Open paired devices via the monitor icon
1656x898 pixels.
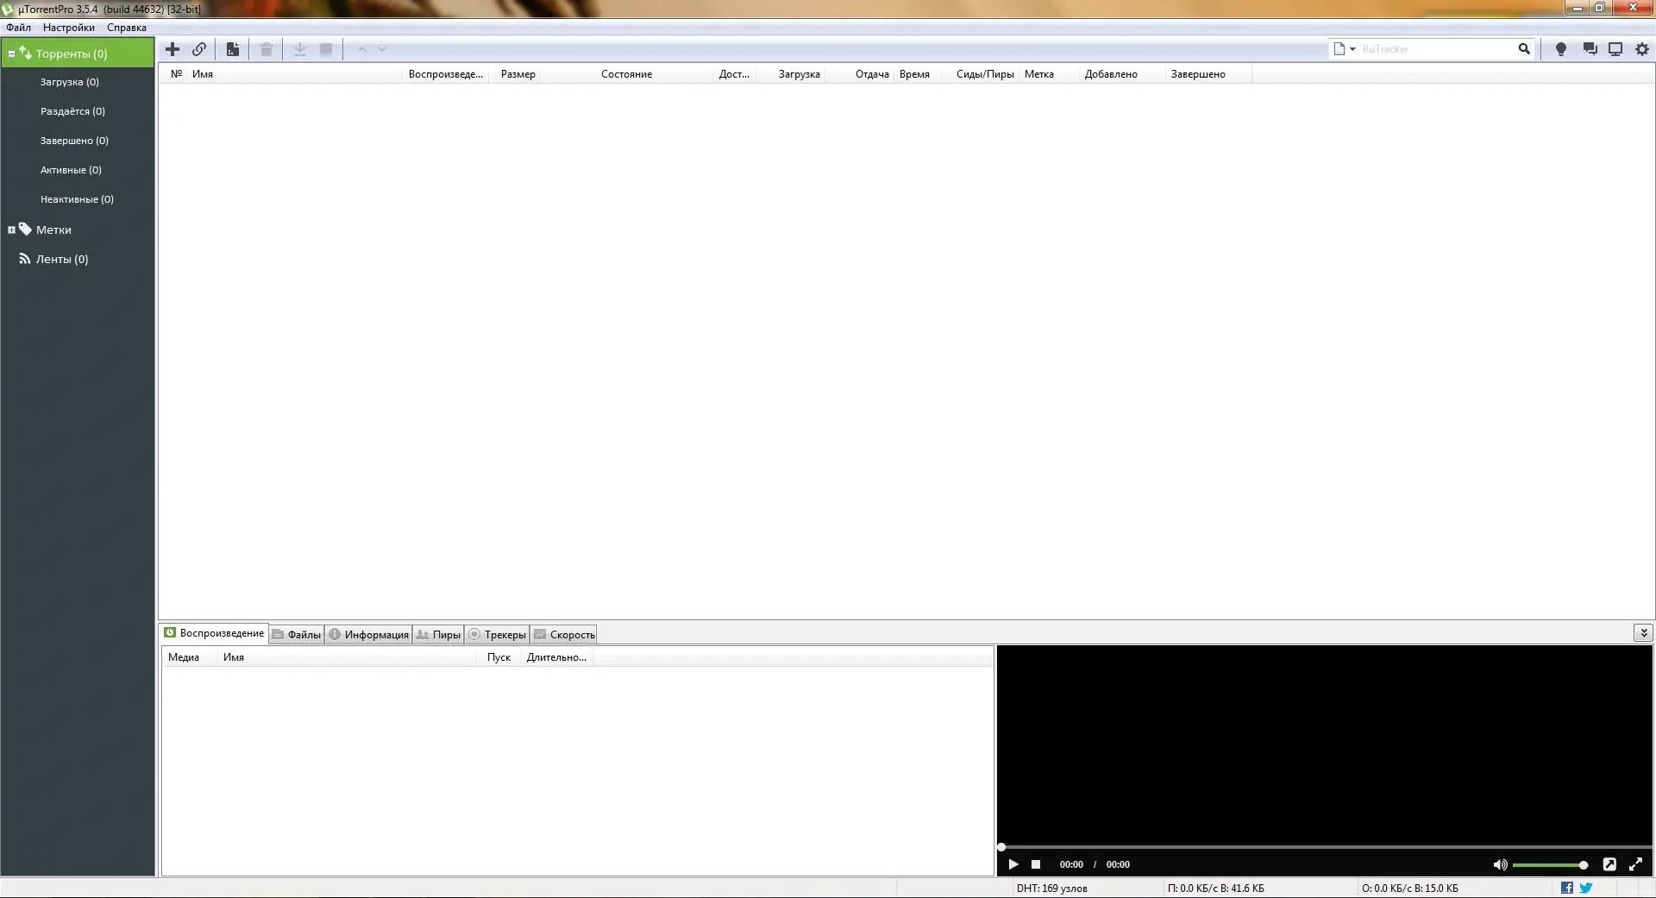(x=1615, y=49)
